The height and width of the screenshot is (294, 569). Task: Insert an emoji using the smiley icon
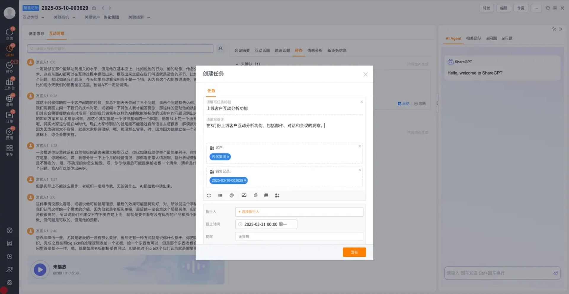tap(209, 195)
